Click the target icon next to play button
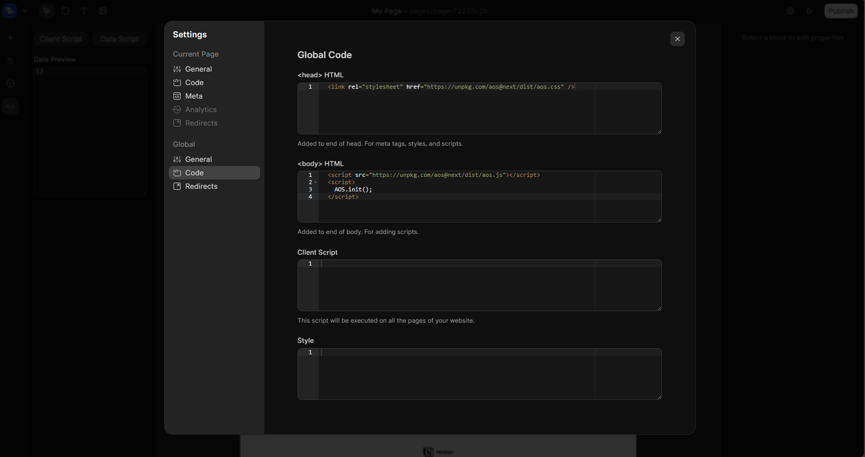The width and height of the screenshot is (865, 457). pyautogui.click(x=790, y=11)
